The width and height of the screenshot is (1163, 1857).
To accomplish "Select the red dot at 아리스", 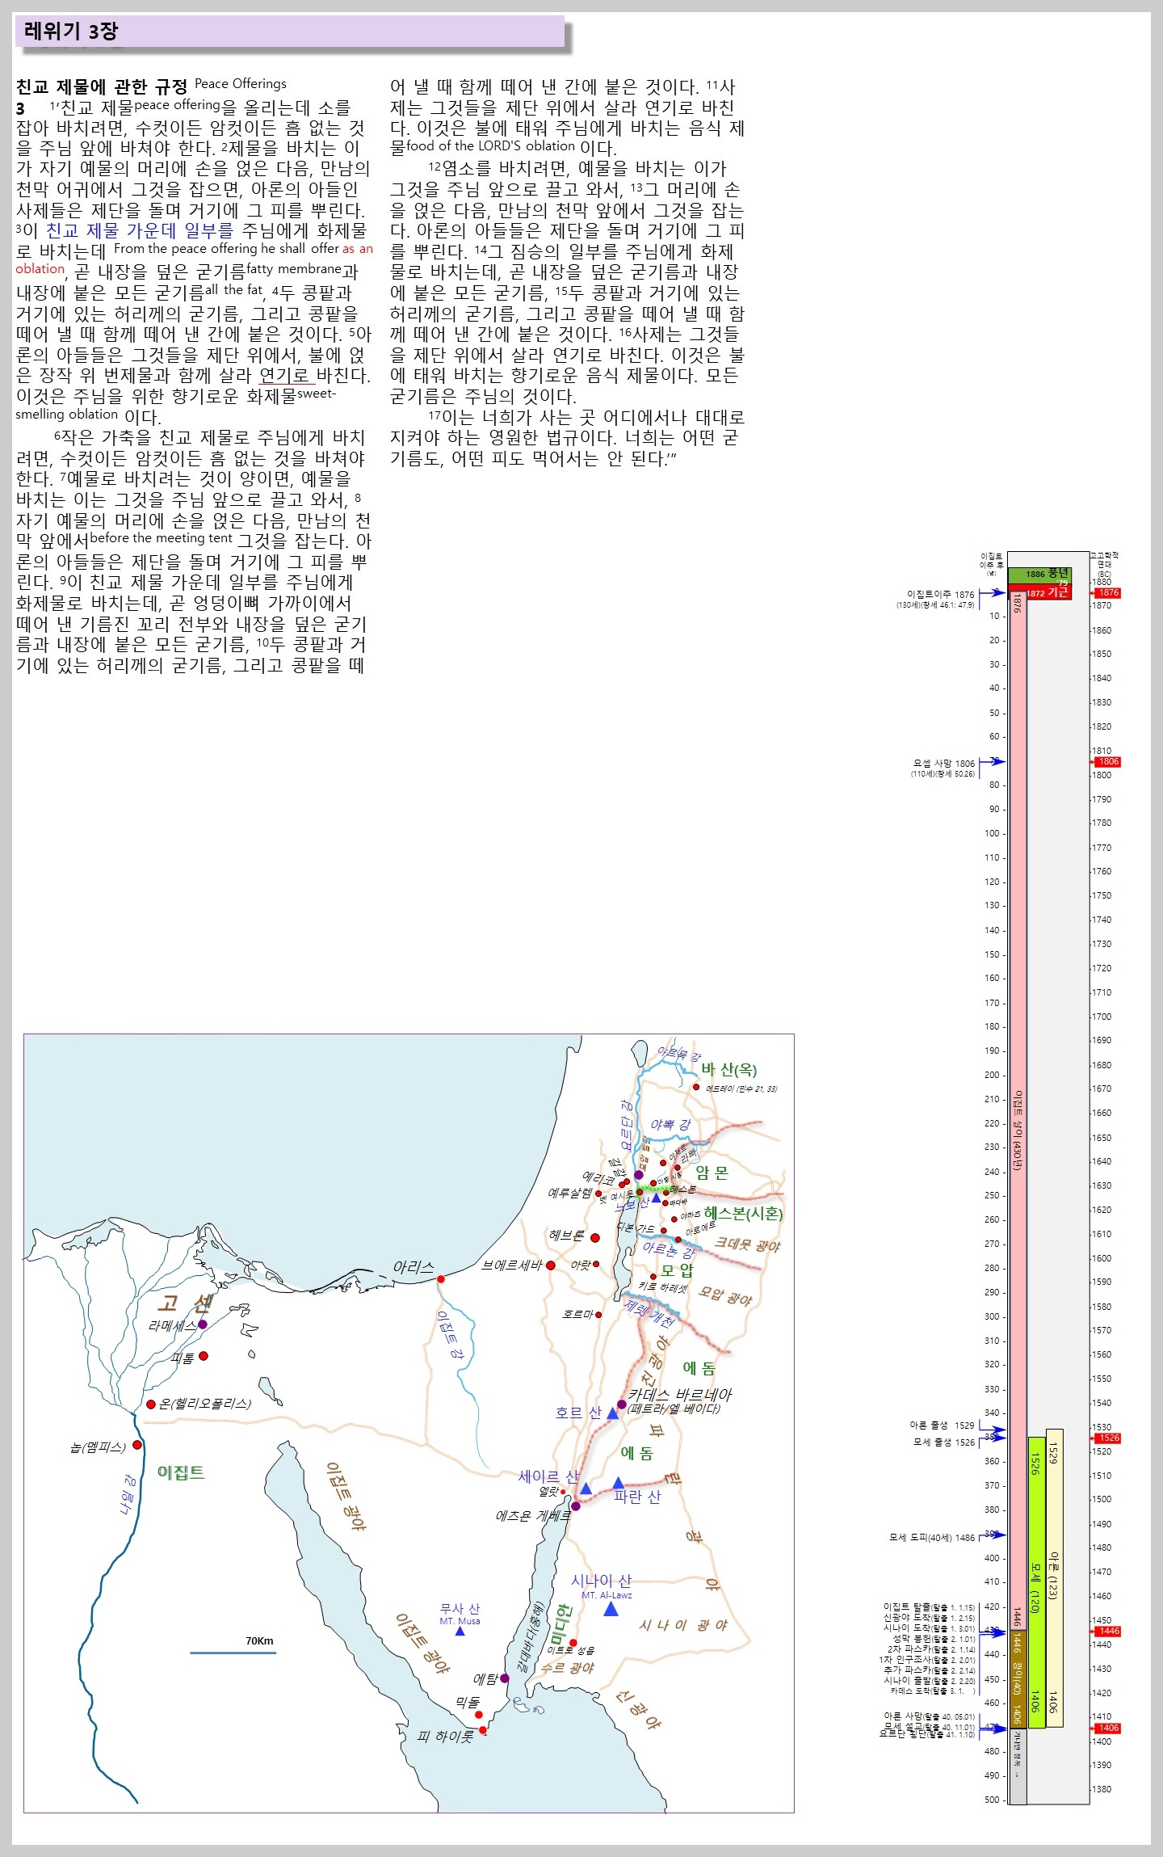I will (440, 1279).
